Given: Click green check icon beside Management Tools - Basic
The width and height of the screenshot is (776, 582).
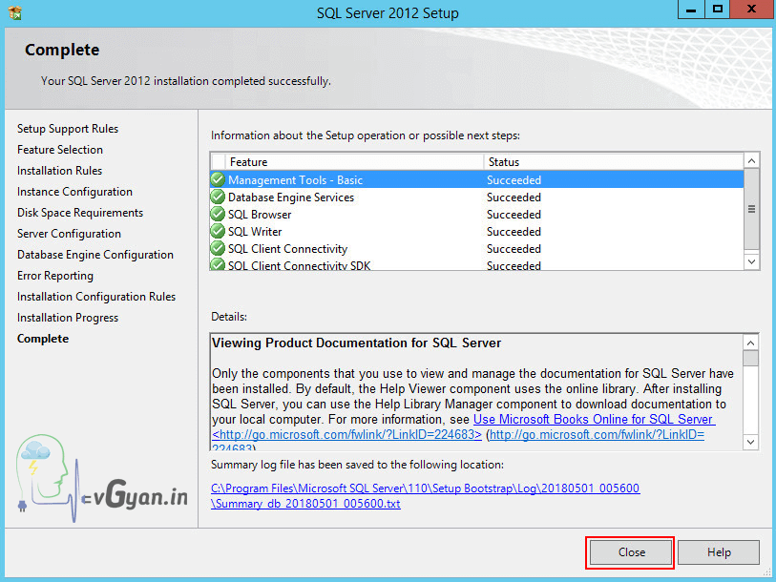Looking at the screenshot, I should click(218, 179).
